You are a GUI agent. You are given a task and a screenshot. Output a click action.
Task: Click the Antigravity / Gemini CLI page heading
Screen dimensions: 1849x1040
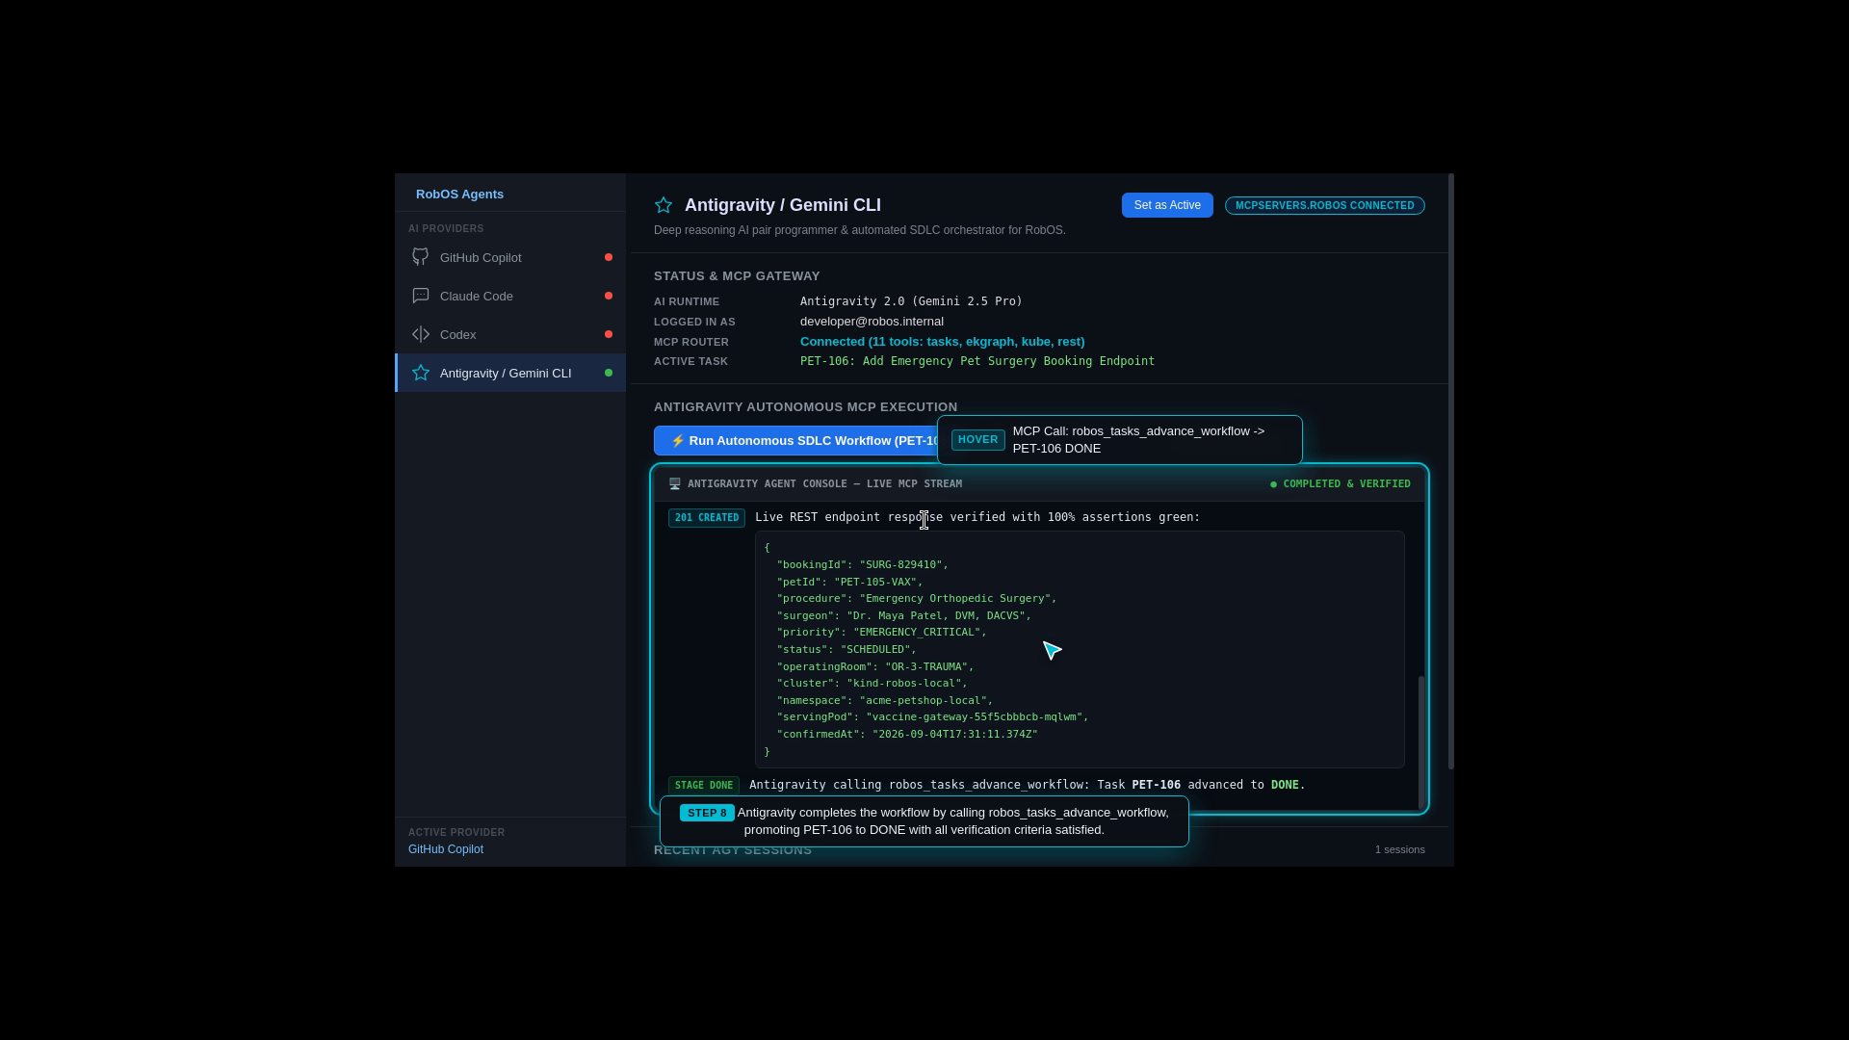[x=783, y=205]
